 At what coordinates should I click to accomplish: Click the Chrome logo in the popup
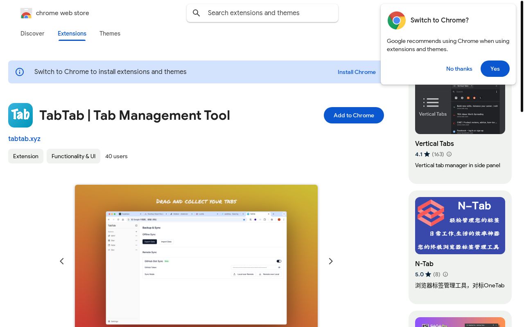396,20
